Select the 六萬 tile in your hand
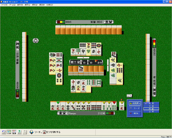The width and height of the screenshot is (172, 138). [x=53, y=106]
